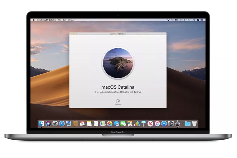237x158 pixels.
Task: Open the Trash in the Dock
Action: point(194,123)
